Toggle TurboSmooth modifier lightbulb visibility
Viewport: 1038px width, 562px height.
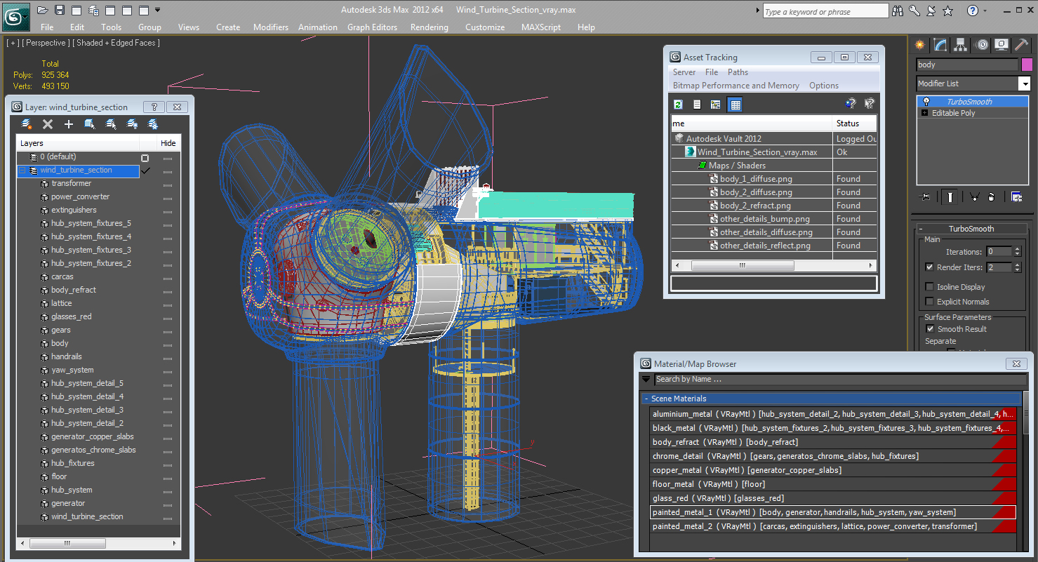(926, 102)
